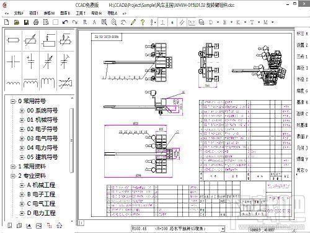Click the XY coordinate toolbar icon

point(192,22)
